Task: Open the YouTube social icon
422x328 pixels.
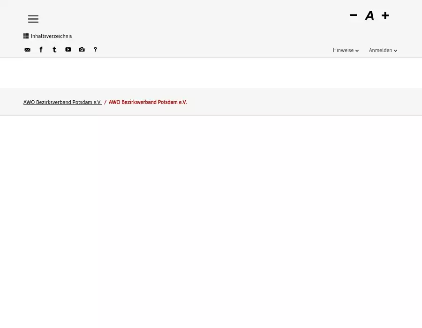Action: (x=68, y=50)
